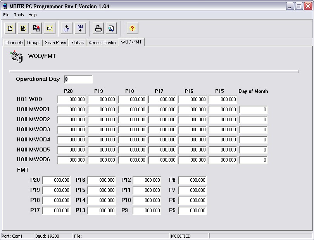This screenshot has width=314, height=240.
Task: Click the New file toolbar icon
Action: (x=10, y=28)
